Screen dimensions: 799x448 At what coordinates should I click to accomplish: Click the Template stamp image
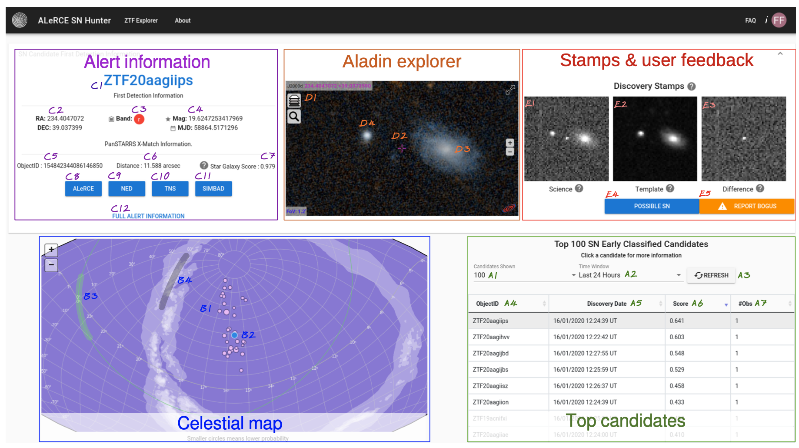pos(655,139)
